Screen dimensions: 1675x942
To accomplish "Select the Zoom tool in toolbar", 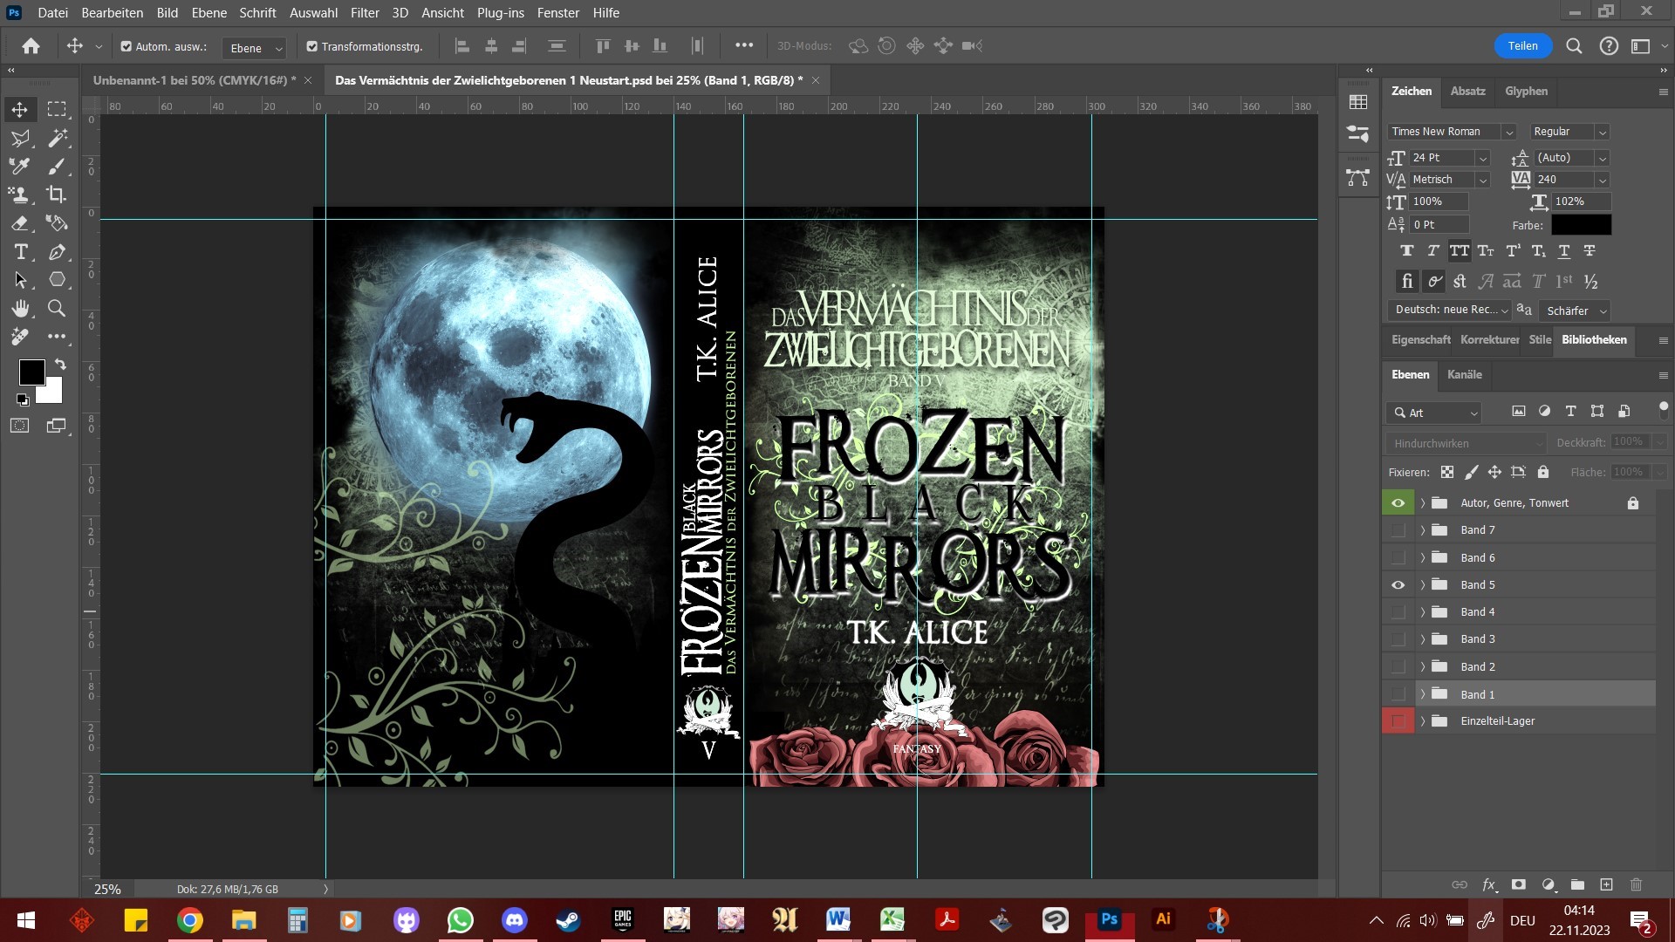I will click(57, 308).
